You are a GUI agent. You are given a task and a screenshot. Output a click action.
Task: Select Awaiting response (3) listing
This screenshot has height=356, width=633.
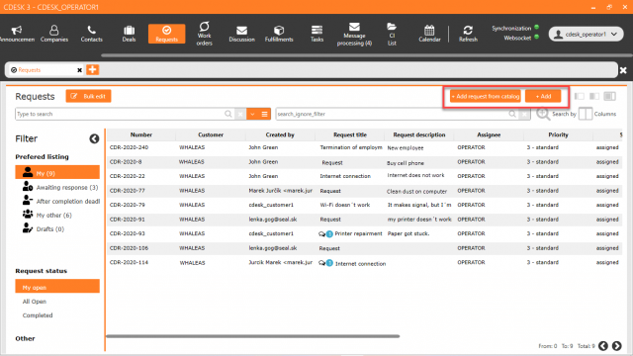60,187
